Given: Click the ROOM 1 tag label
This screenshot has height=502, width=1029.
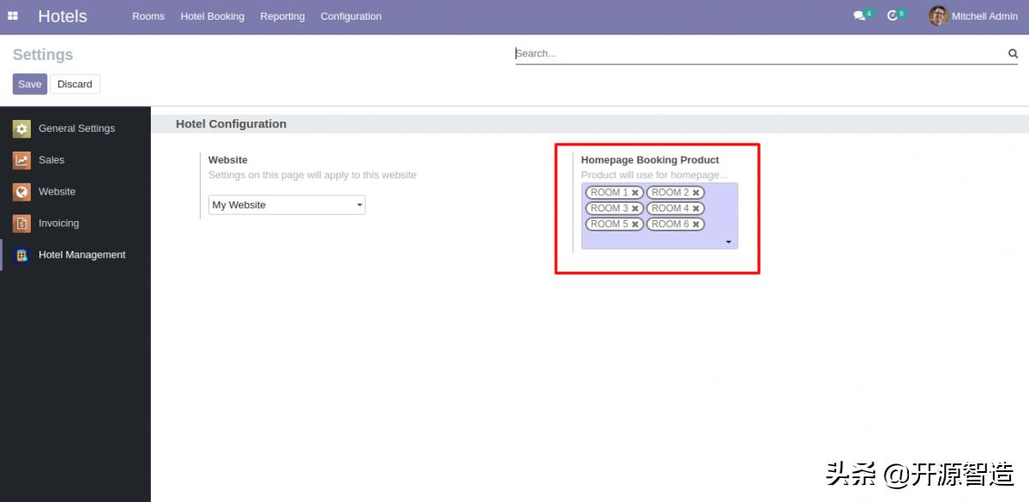Looking at the screenshot, I should (x=609, y=193).
